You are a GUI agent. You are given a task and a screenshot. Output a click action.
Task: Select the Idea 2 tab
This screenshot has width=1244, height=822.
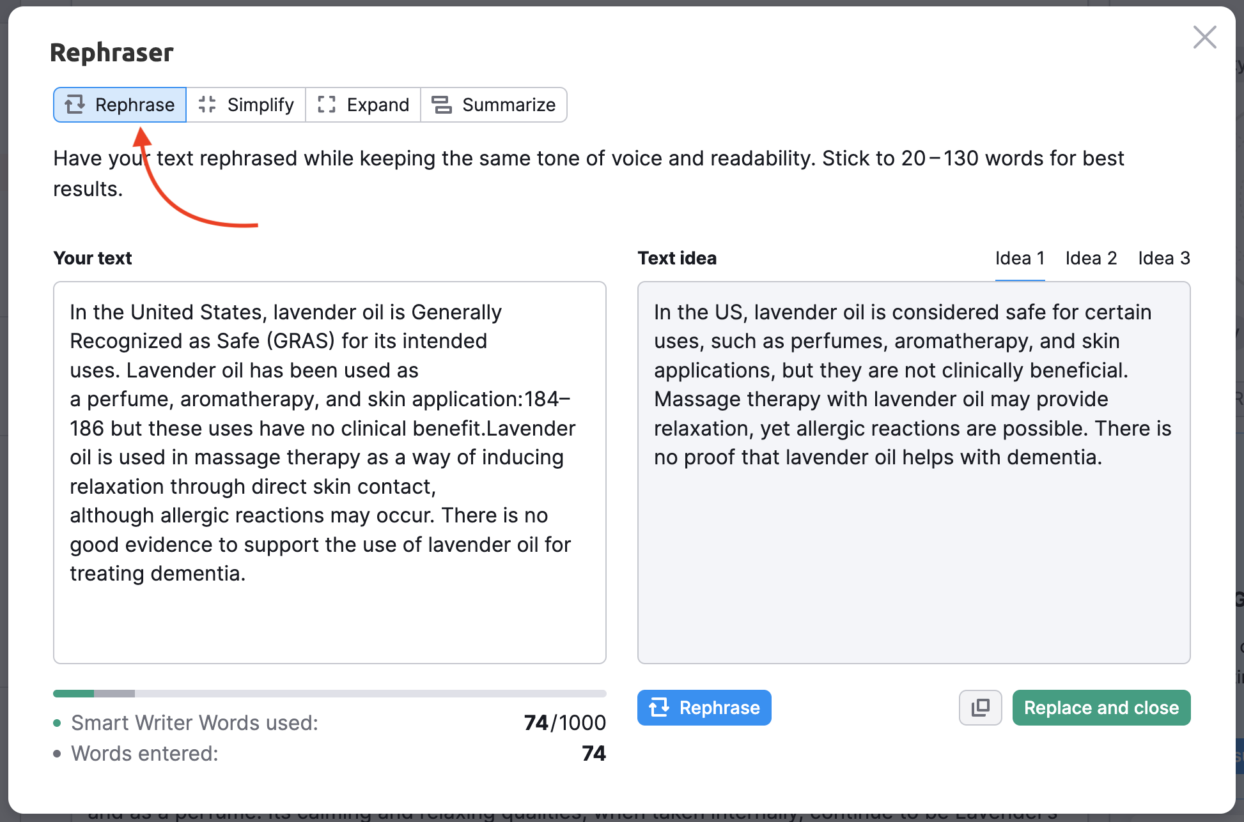[x=1091, y=259]
